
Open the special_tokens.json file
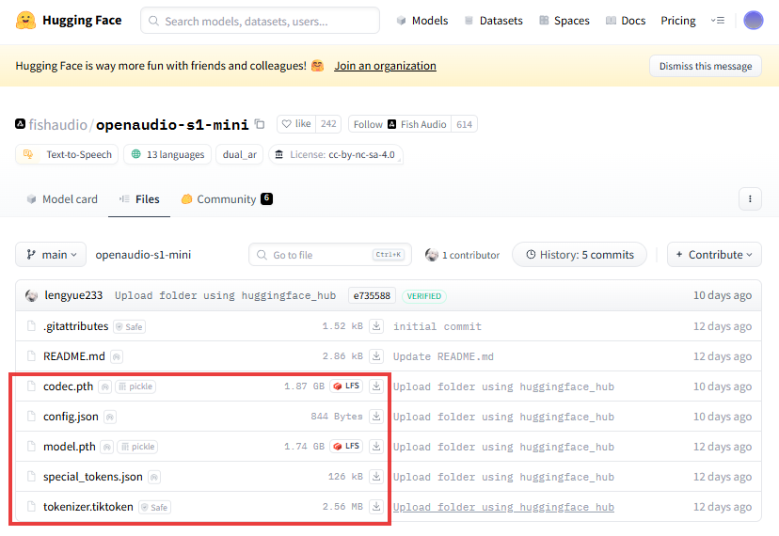93,477
